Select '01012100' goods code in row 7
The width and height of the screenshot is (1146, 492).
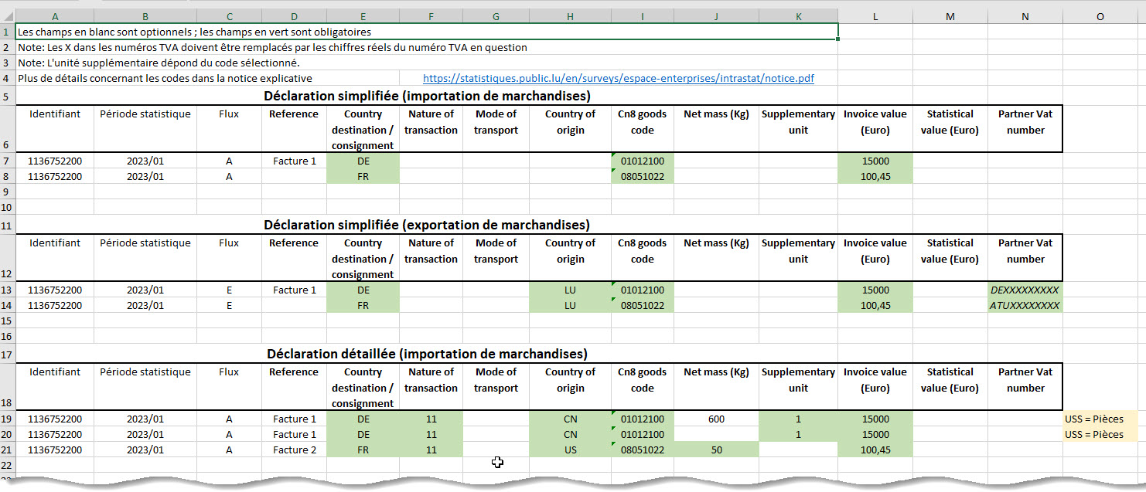tap(642, 161)
